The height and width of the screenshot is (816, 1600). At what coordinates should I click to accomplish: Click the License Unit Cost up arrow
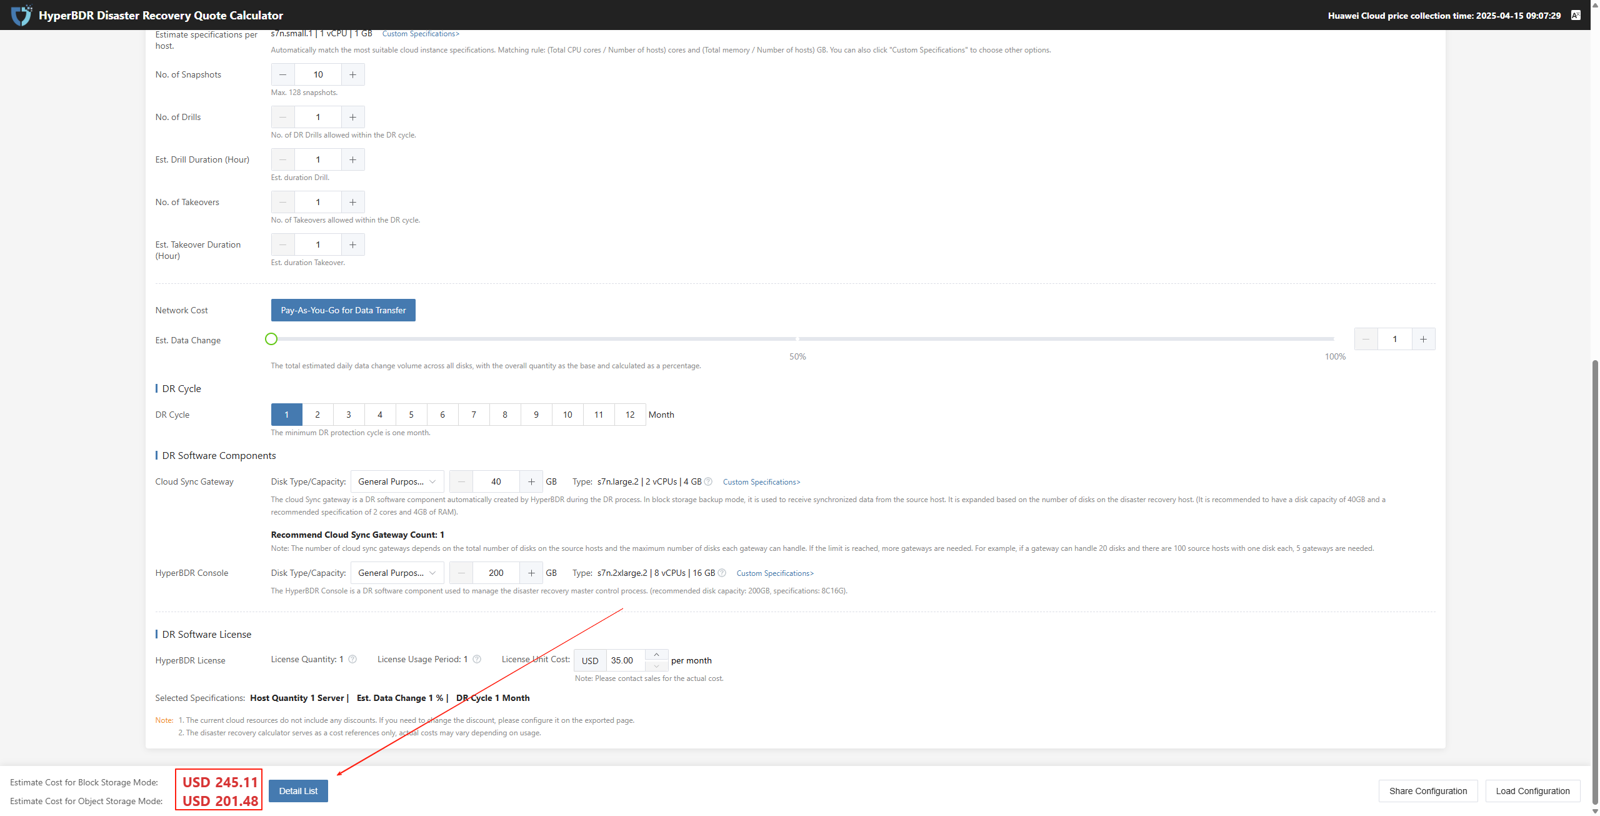coord(656,655)
